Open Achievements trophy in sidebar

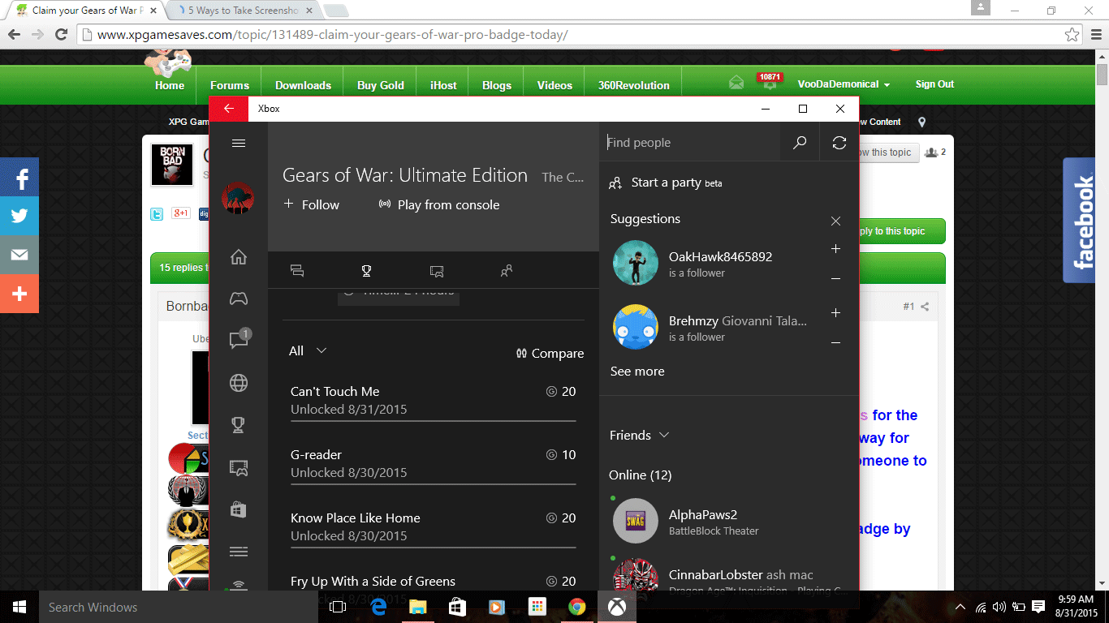point(239,425)
